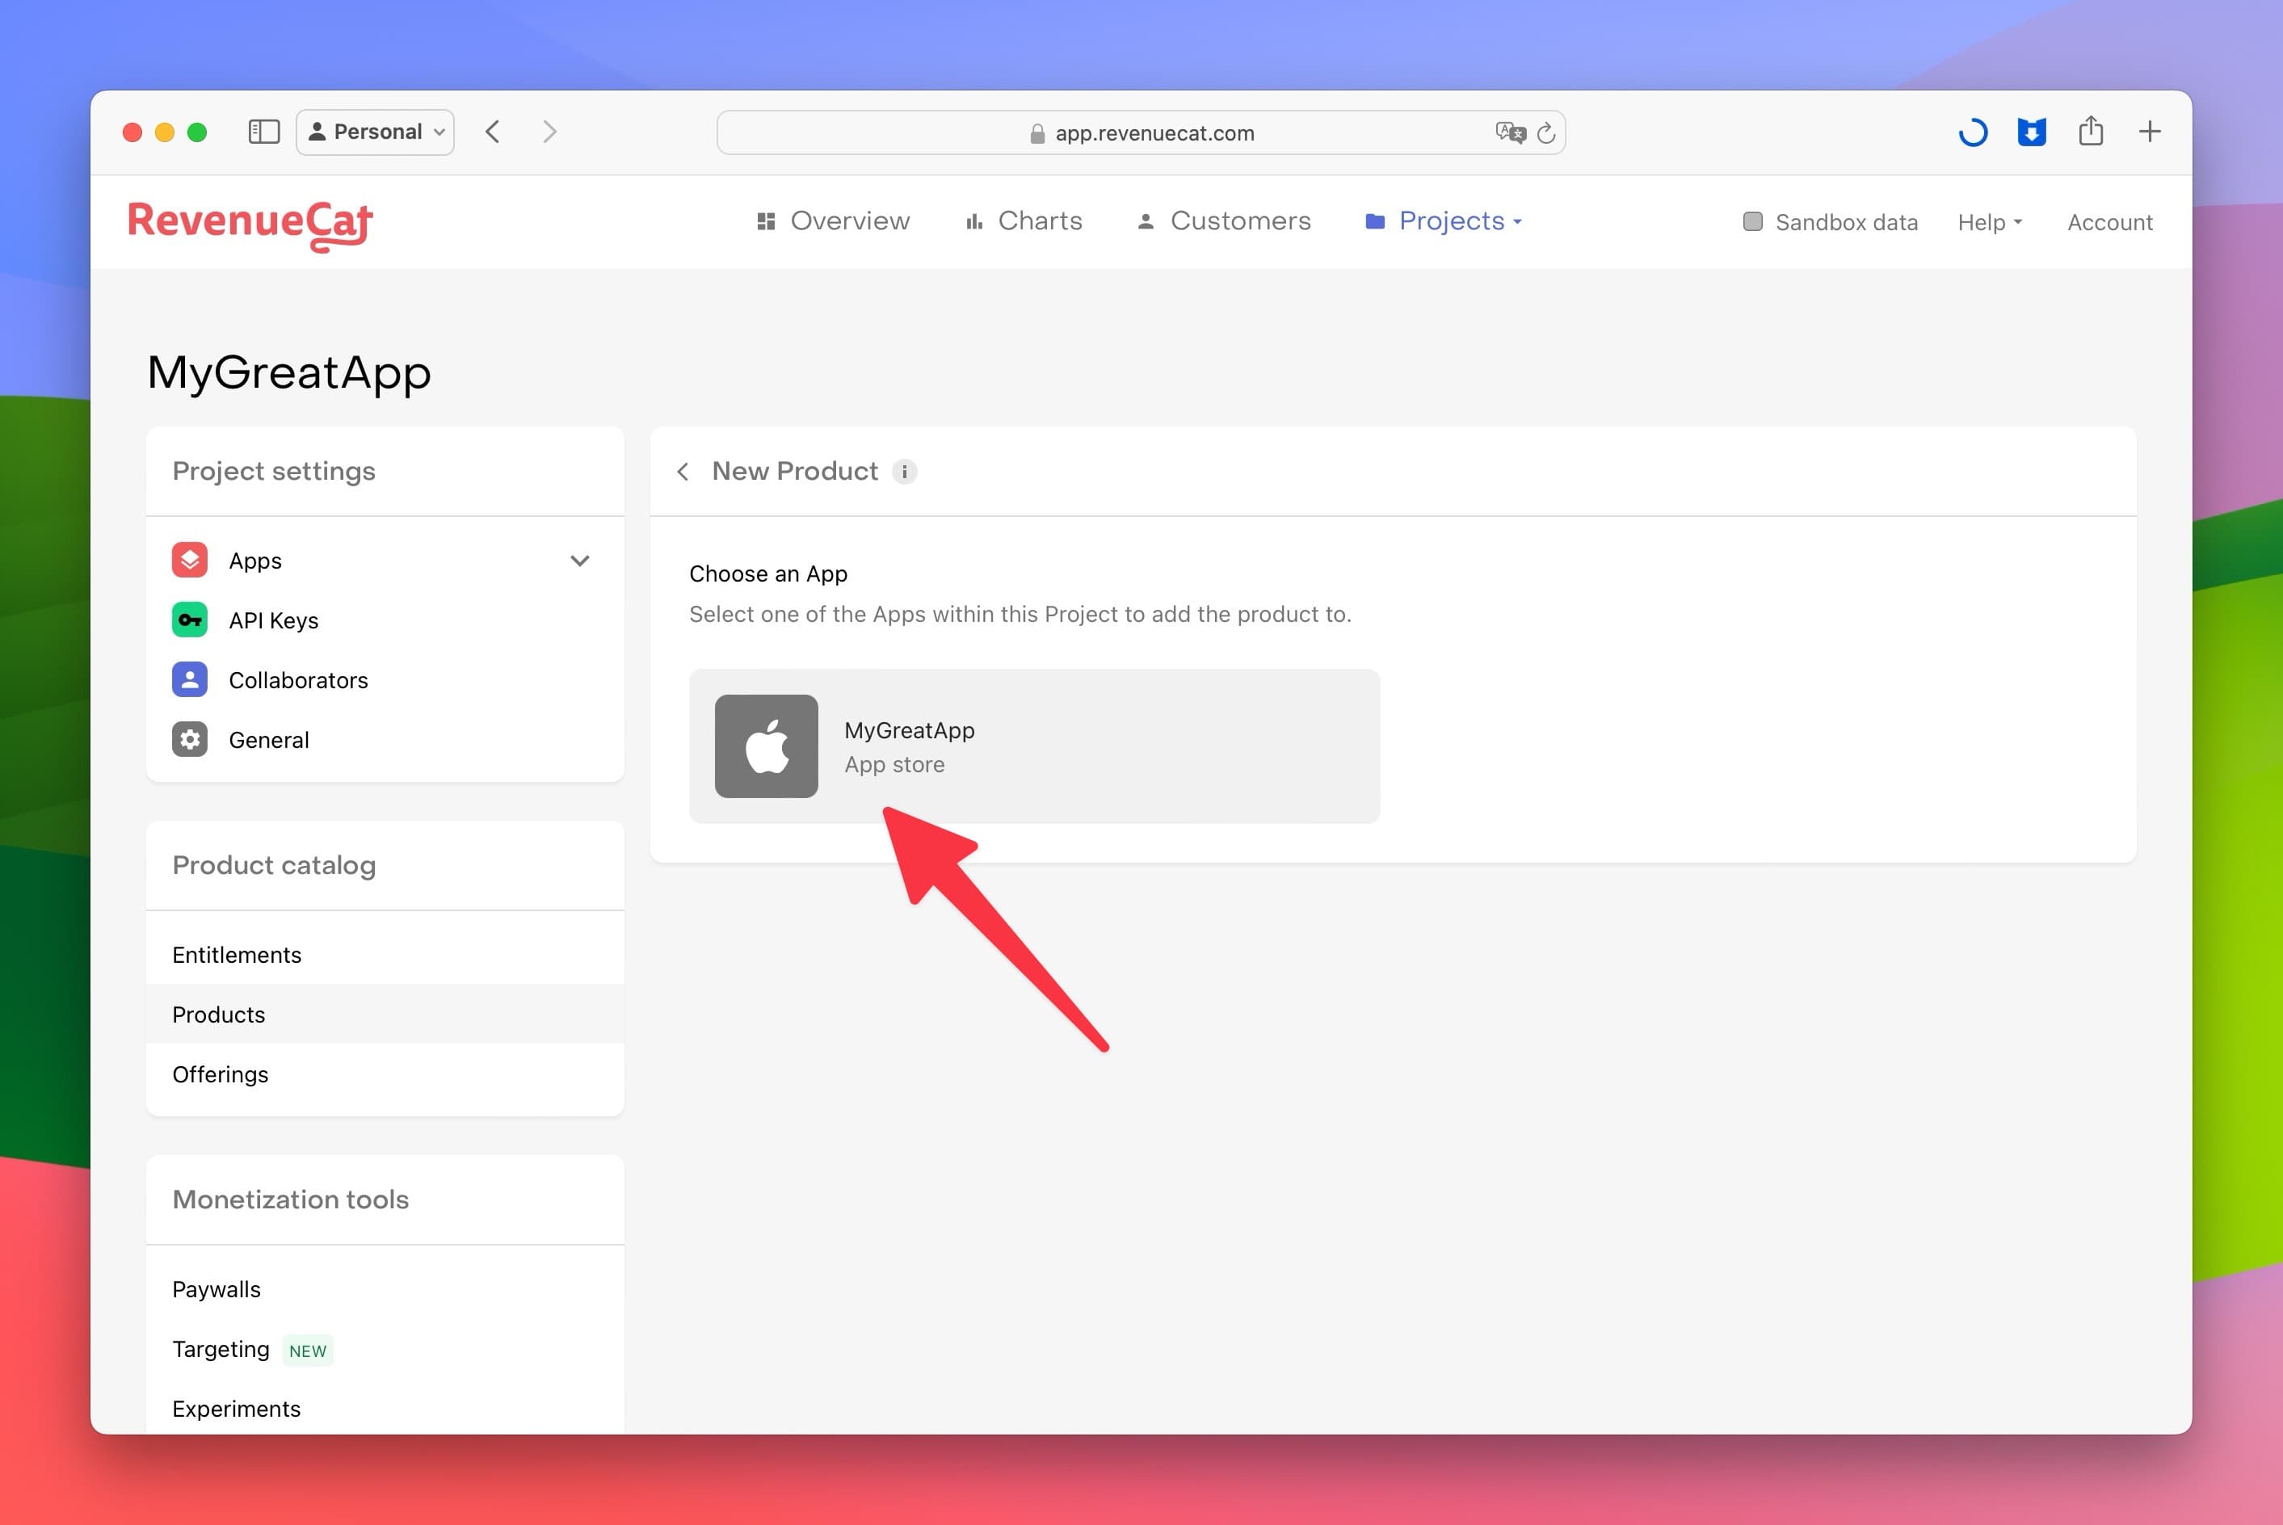Screen dimensions: 2283x1525
Task: Select Entitlements in Product catalog
Action: coord(385,955)
